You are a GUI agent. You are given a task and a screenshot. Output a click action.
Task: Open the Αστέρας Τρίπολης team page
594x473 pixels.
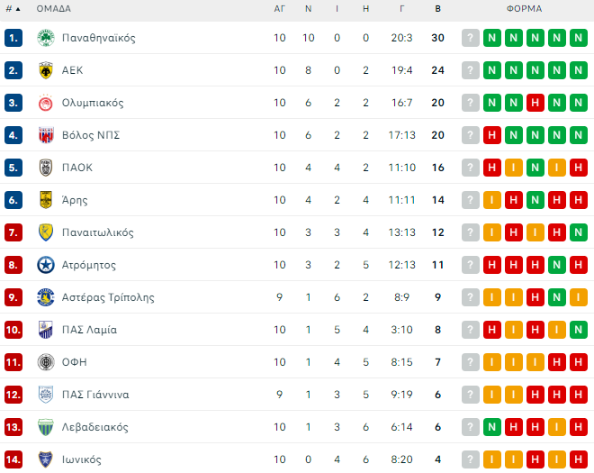pyautogui.click(x=108, y=297)
